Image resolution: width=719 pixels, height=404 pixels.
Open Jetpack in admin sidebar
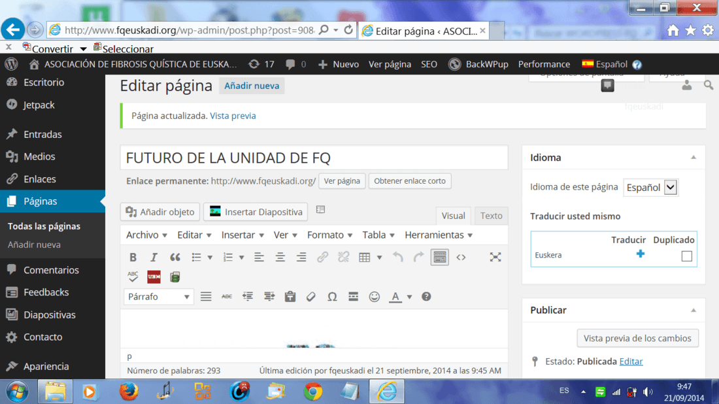(x=39, y=105)
